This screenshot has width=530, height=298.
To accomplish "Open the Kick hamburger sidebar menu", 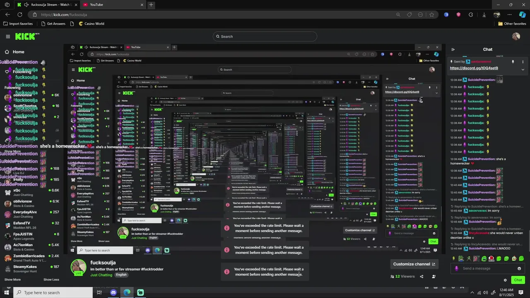I will click(x=8, y=36).
